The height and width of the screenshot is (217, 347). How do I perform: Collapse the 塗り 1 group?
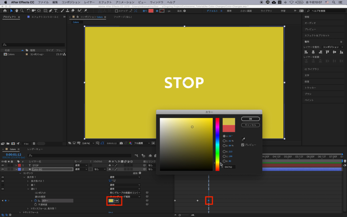(28, 189)
